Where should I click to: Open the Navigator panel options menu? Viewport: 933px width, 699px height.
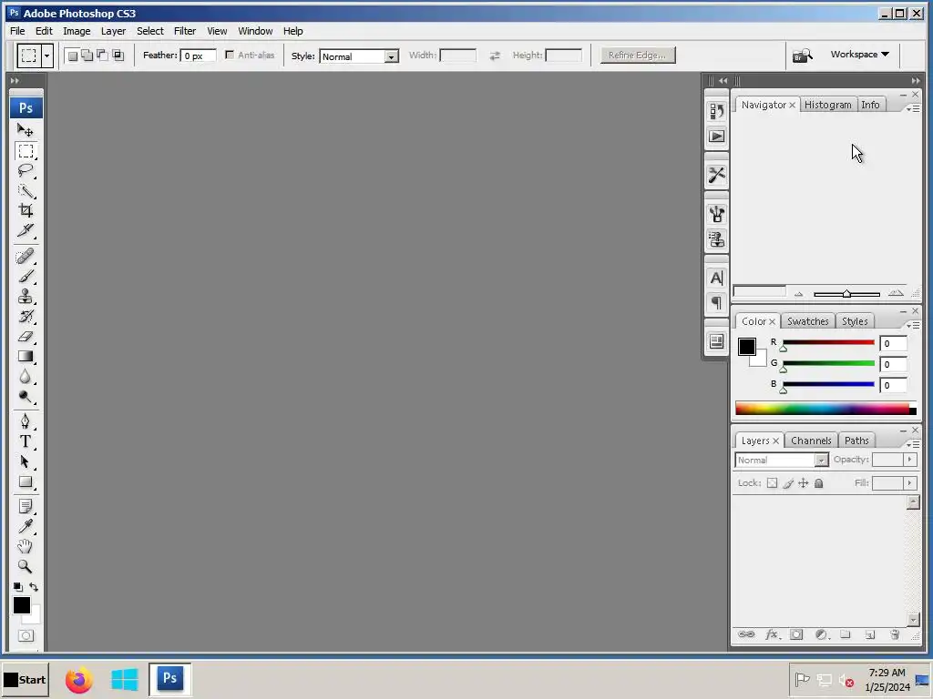[x=913, y=109]
